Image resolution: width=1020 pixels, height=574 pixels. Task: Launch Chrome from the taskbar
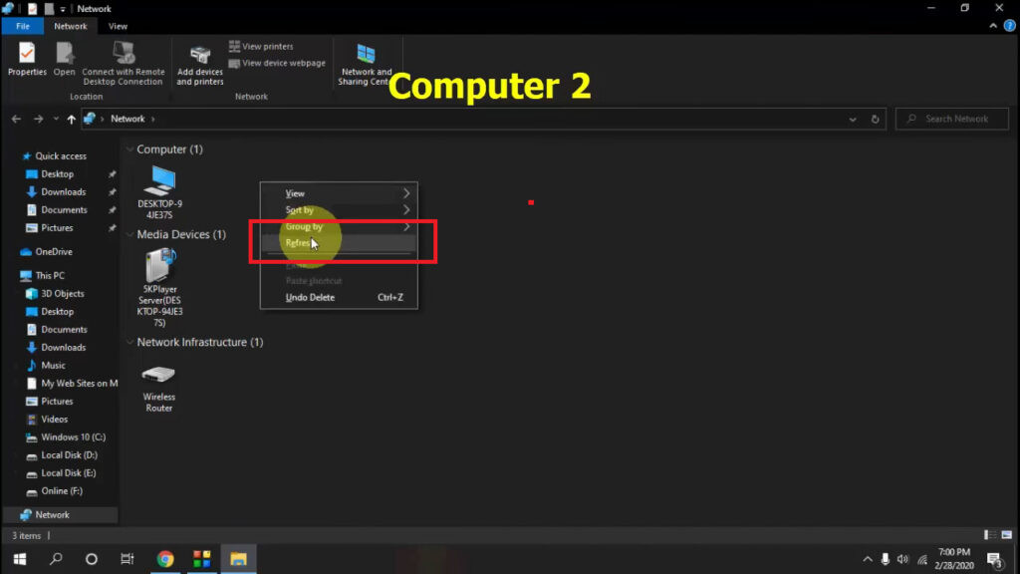(x=165, y=559)
